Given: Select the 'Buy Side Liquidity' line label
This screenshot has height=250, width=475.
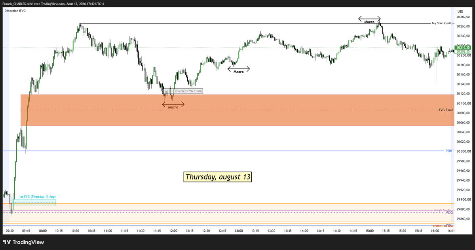Looking at the screenshot, I should 443,23.
